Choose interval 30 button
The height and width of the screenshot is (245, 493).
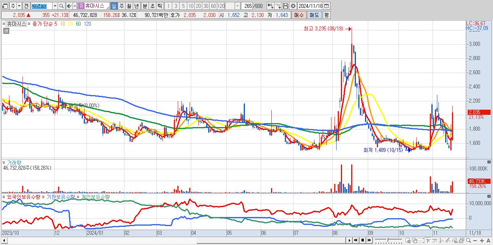206,6
